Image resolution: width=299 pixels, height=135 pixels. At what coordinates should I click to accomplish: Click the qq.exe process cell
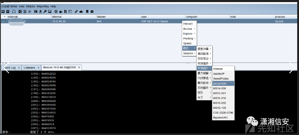coord(279,21)
